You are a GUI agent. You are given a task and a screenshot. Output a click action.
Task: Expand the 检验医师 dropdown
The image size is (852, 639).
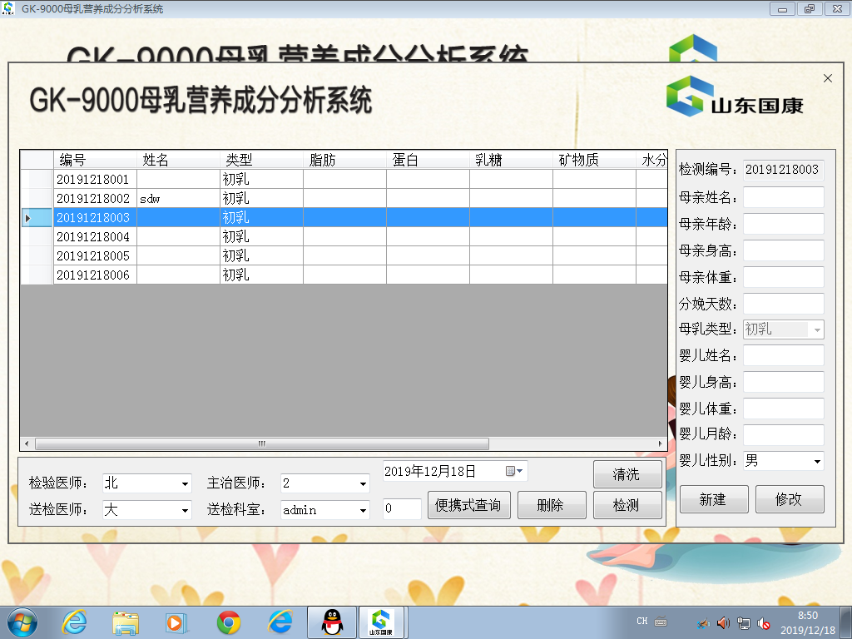pyautogui.click(x=185, y=483)
